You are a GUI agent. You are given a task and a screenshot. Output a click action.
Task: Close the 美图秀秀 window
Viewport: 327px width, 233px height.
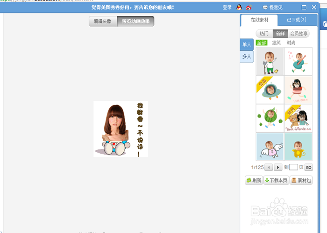[x=314, y=7]
